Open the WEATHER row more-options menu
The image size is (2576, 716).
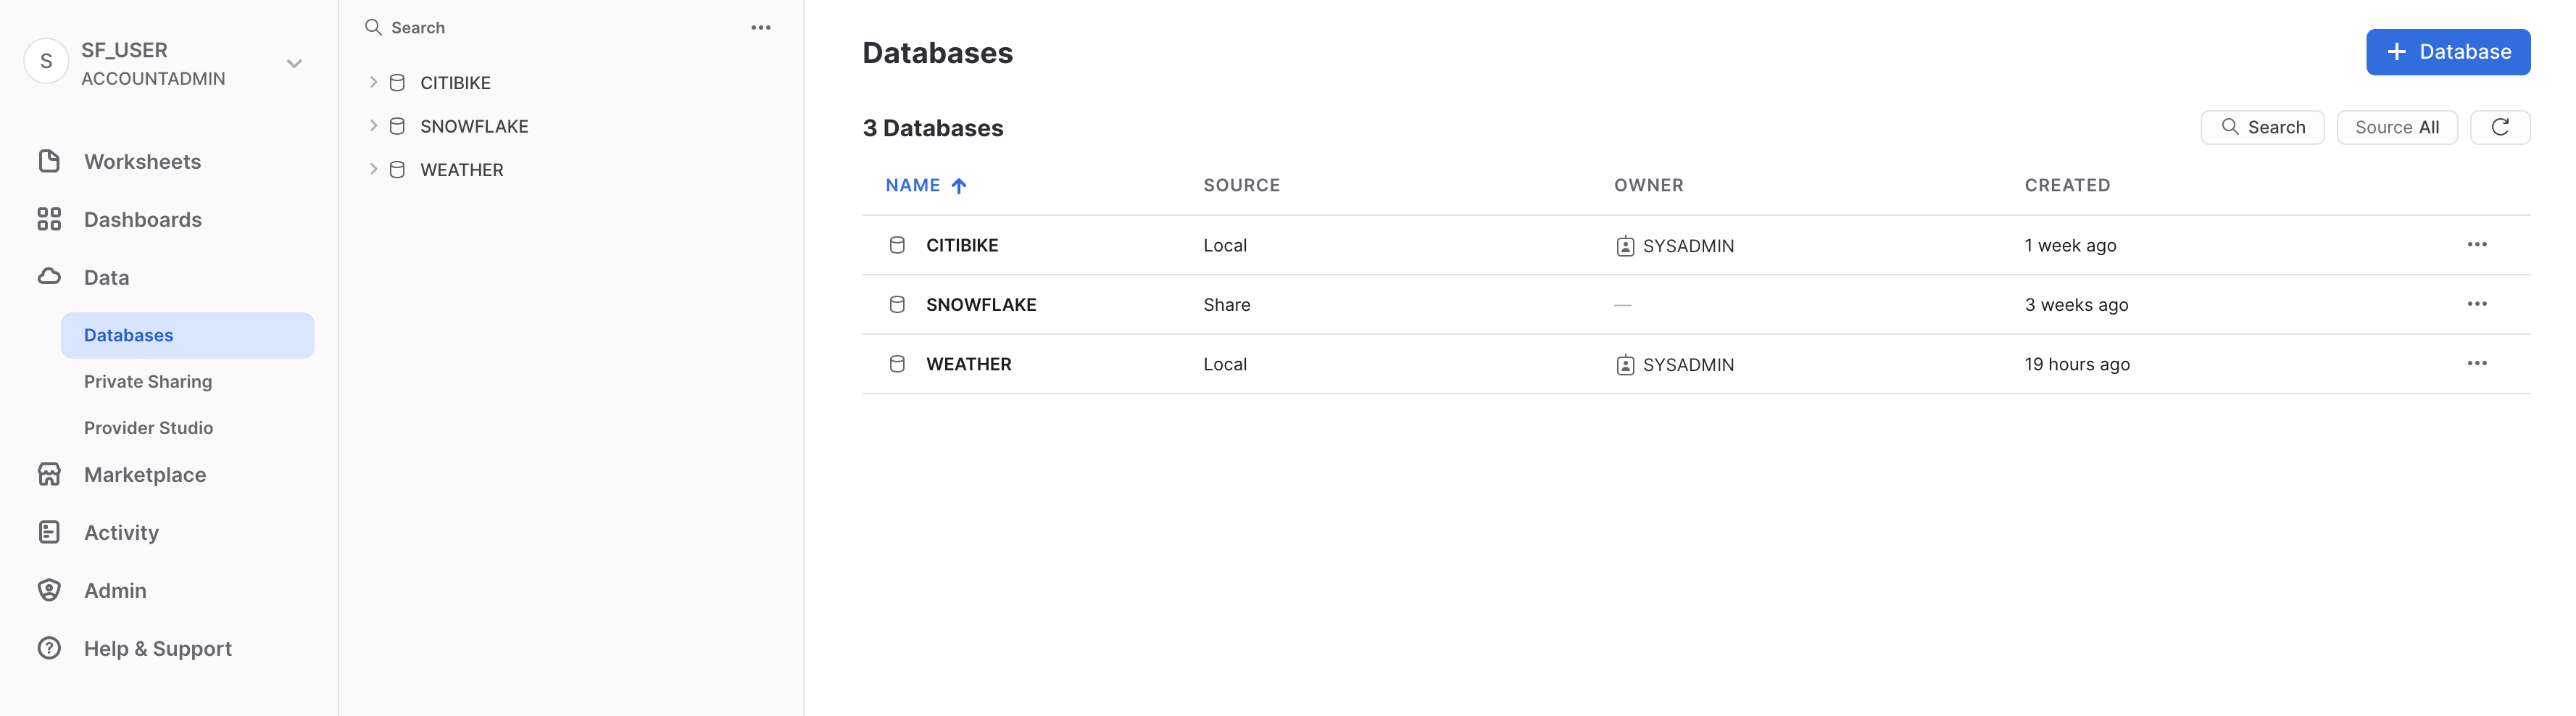coord(2476,364)
